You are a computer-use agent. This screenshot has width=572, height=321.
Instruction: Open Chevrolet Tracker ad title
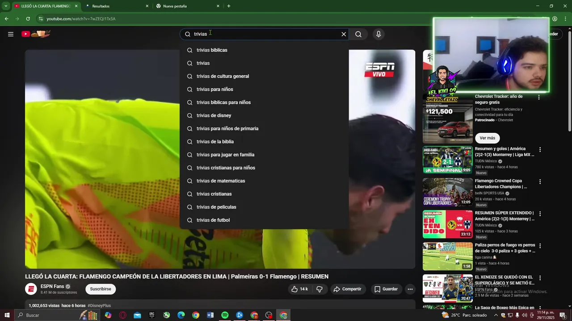coord(499,99)
